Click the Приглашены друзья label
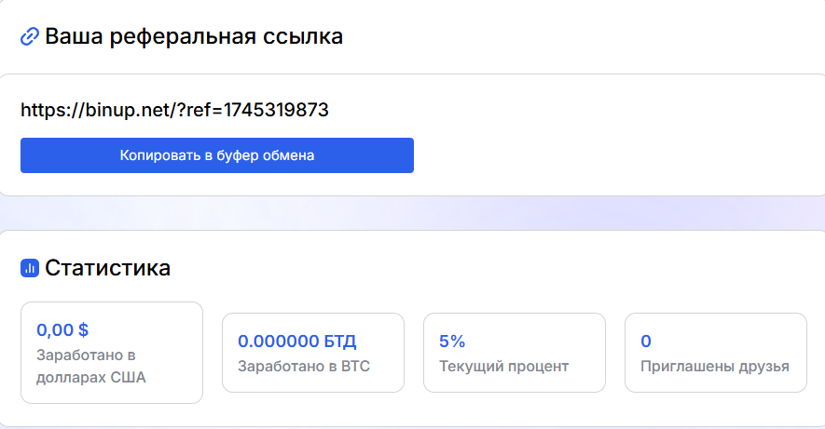The image size is (825, 429). [714, 366]
